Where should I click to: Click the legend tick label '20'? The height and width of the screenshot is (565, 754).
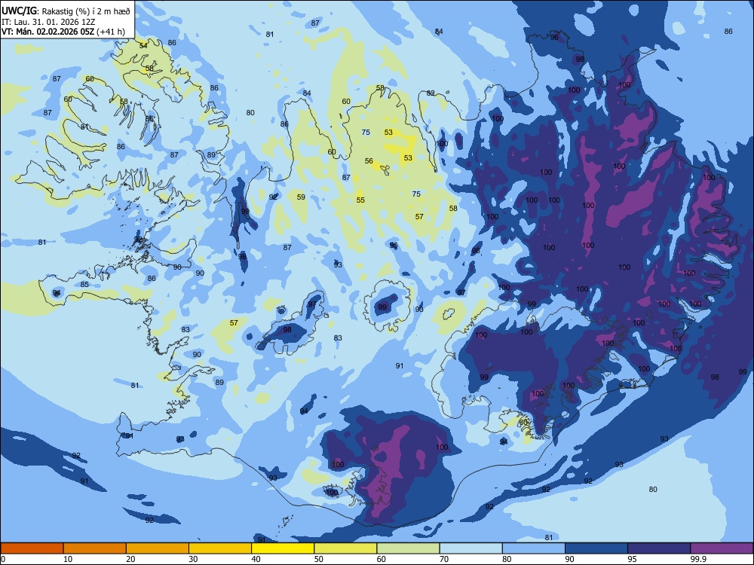(x=130, y=559)
